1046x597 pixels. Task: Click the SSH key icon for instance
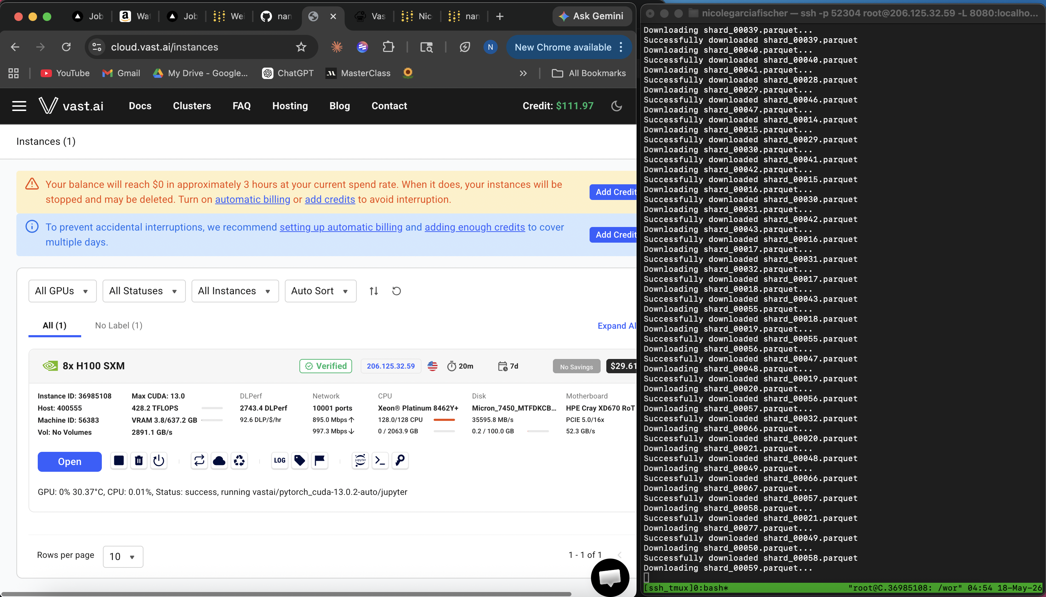click(400, 460)
